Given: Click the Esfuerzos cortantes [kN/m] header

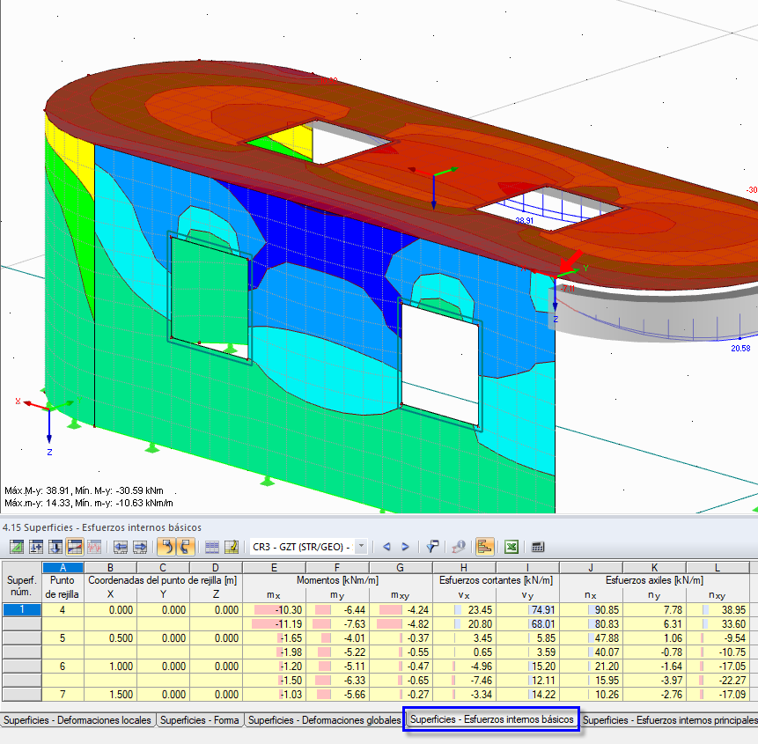Looking at the screenshot, I should (x=496, y=580).
